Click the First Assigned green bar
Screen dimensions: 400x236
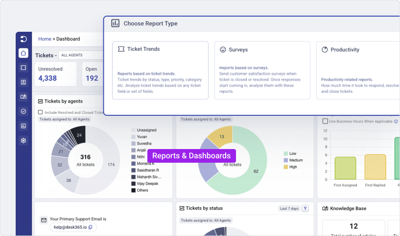coord(345,168)
